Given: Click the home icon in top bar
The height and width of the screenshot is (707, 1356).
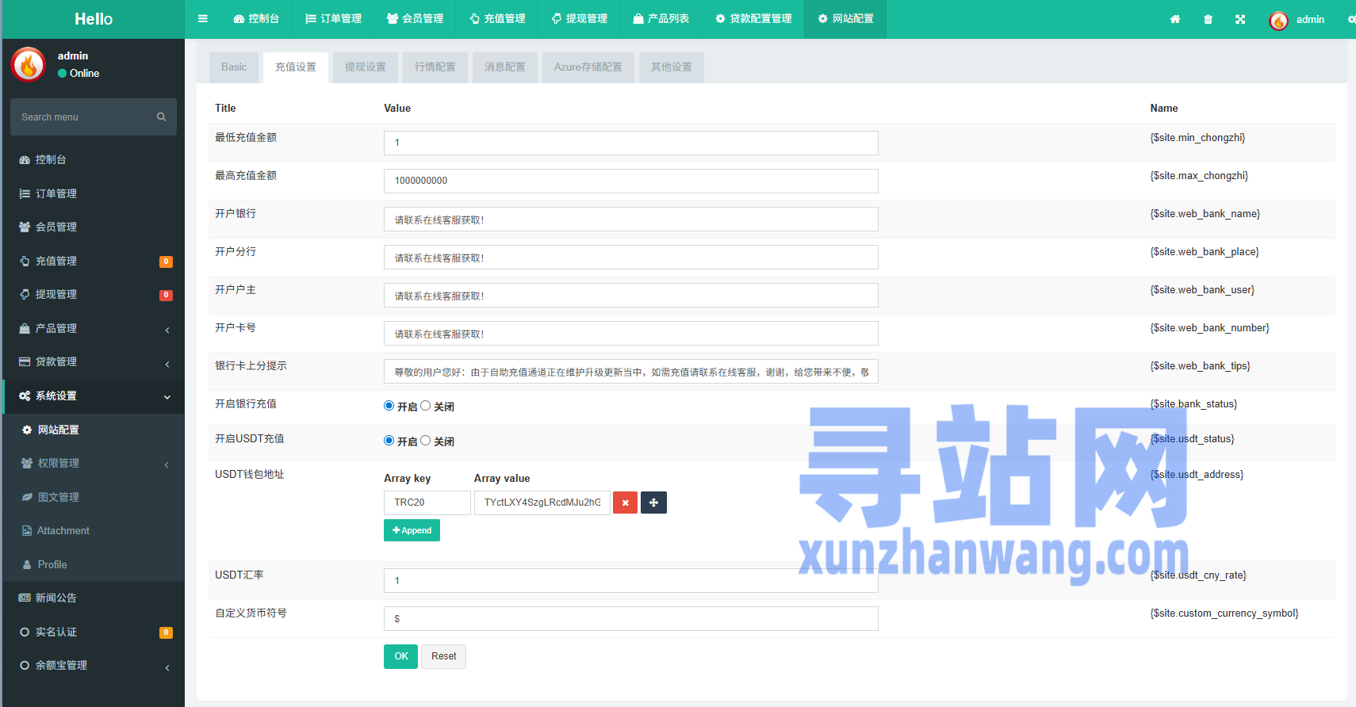Looking at the screenshot, I should coord(1175,19).
